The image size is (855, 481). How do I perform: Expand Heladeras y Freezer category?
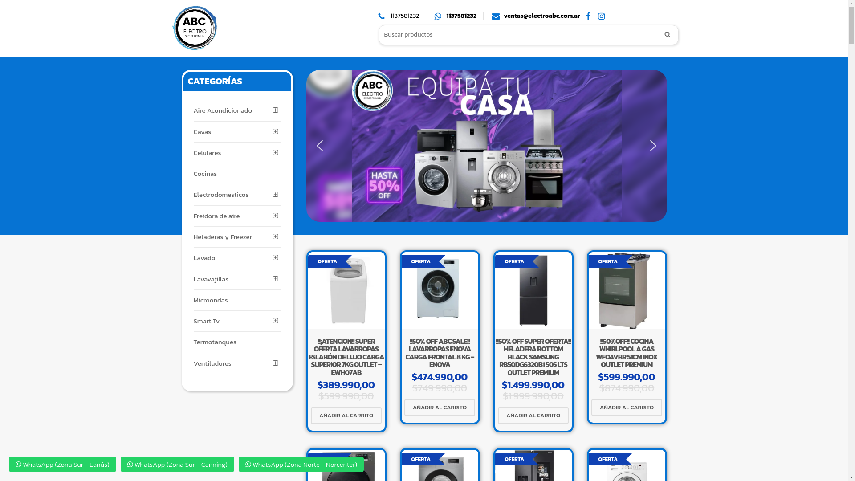coord(276,236)
